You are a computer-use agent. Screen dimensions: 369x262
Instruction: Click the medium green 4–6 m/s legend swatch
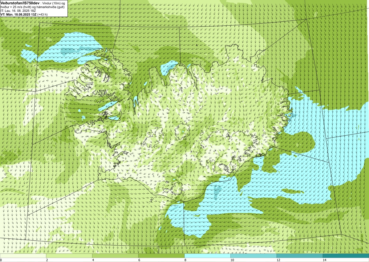[x=115, y=256]
